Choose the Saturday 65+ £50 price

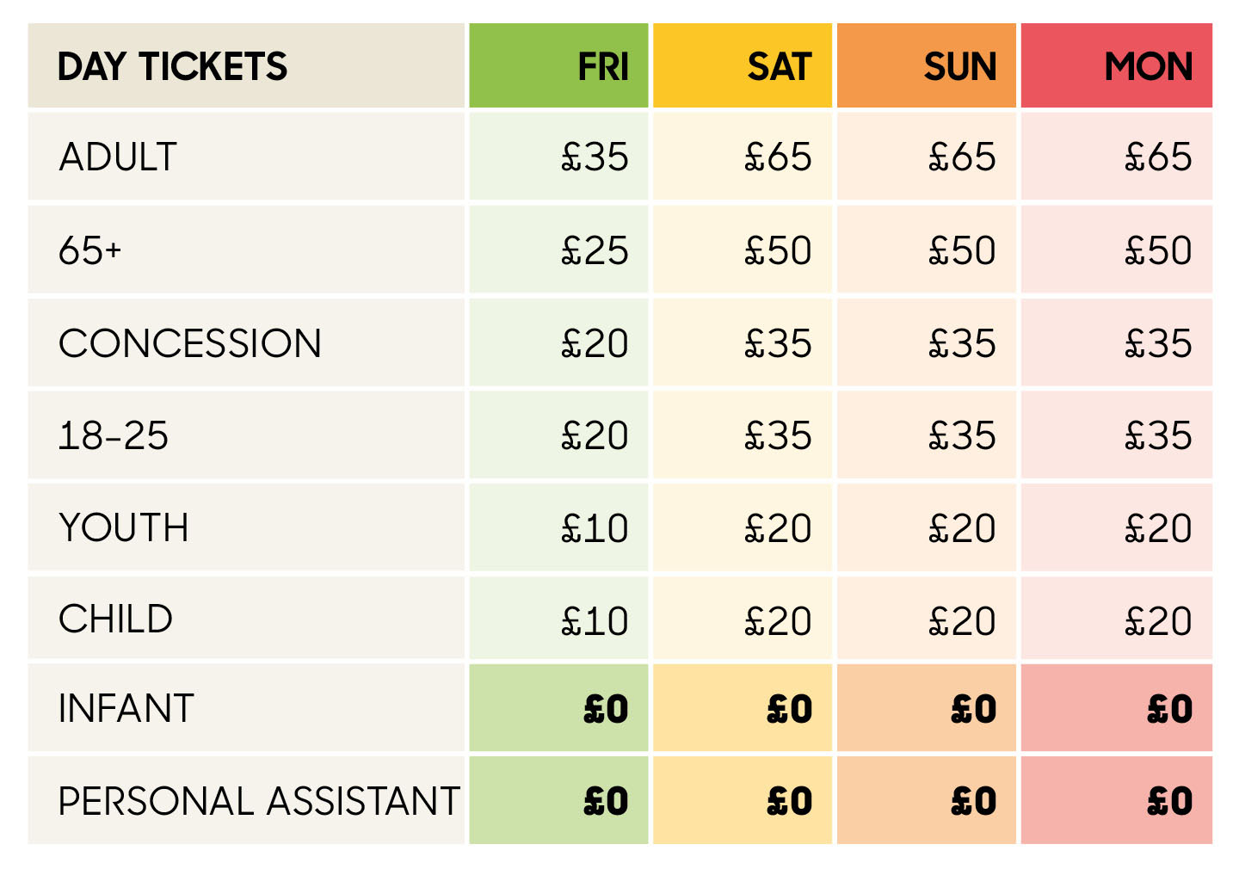(x=778, y=250)
